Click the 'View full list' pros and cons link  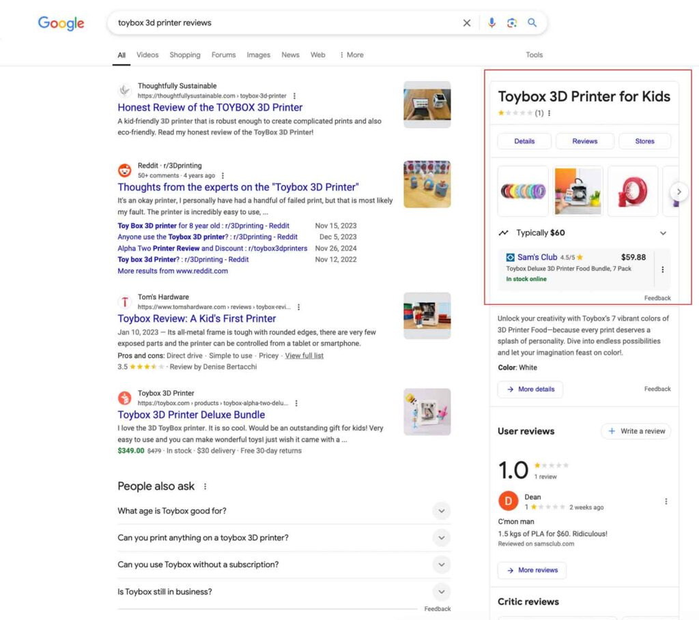[304, 355]
